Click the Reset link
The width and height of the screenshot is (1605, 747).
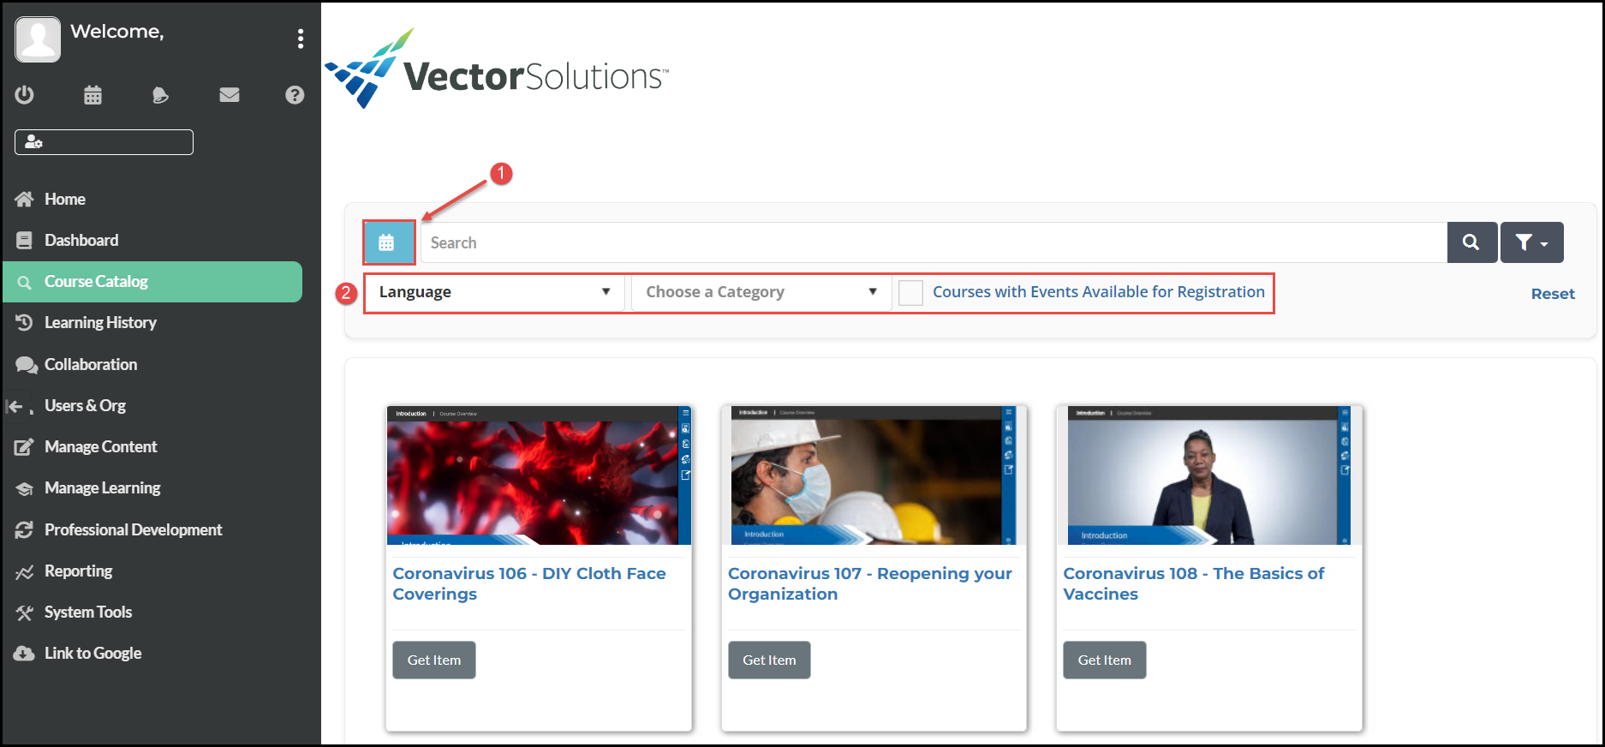tap(1552, 294)
